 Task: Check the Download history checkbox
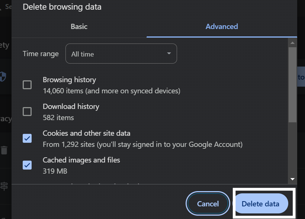(27, 112)
